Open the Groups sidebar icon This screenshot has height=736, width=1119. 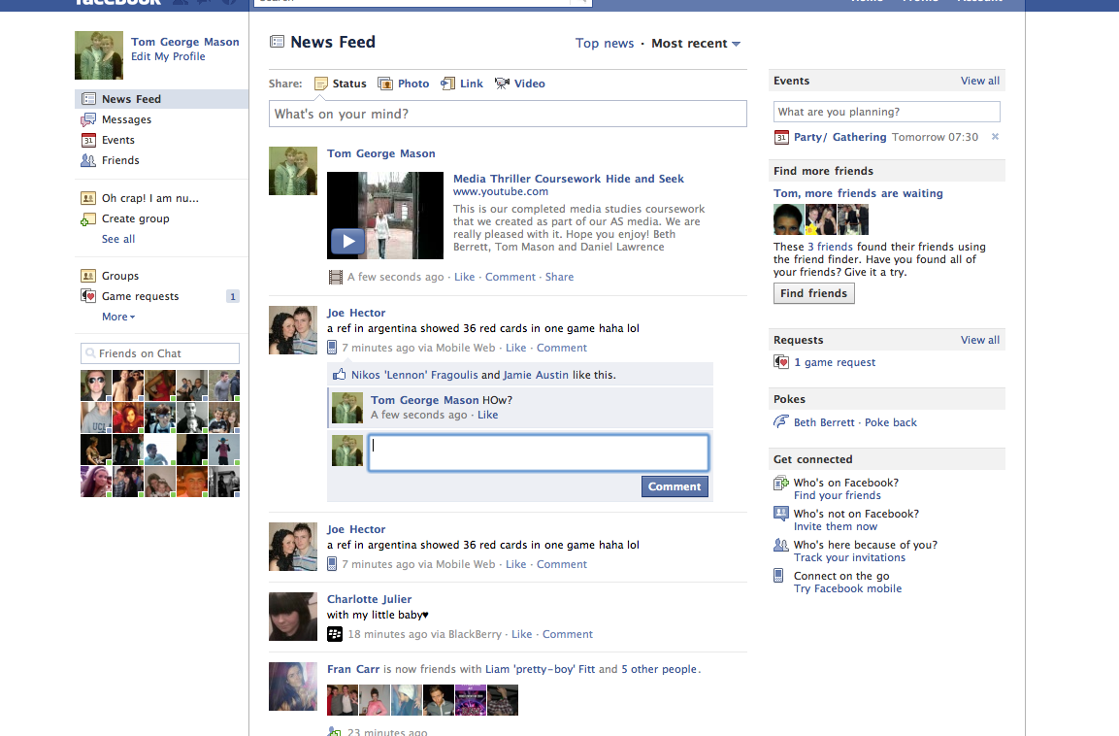88,276
